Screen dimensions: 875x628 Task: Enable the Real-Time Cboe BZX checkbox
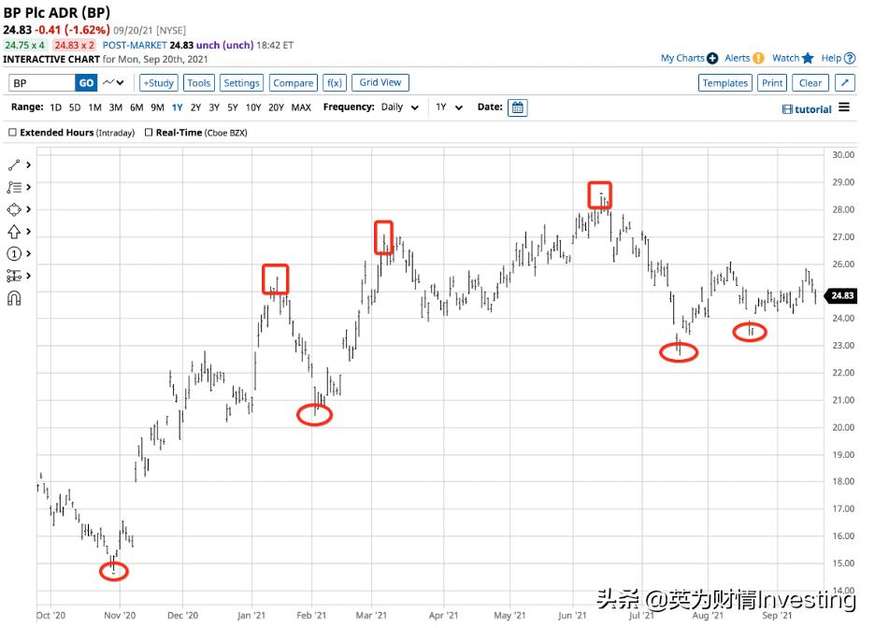click(149, 133)
